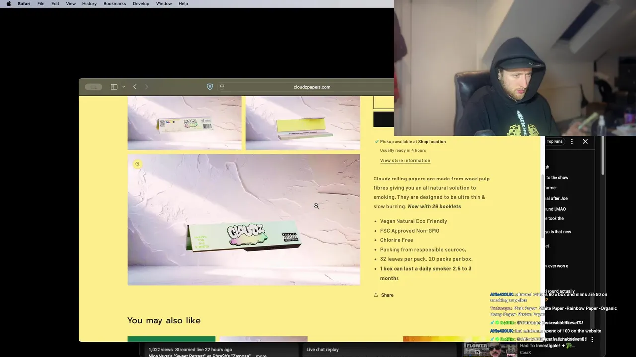Open the File menu
This screenshot has width=636, height=357.
[41, 3]
